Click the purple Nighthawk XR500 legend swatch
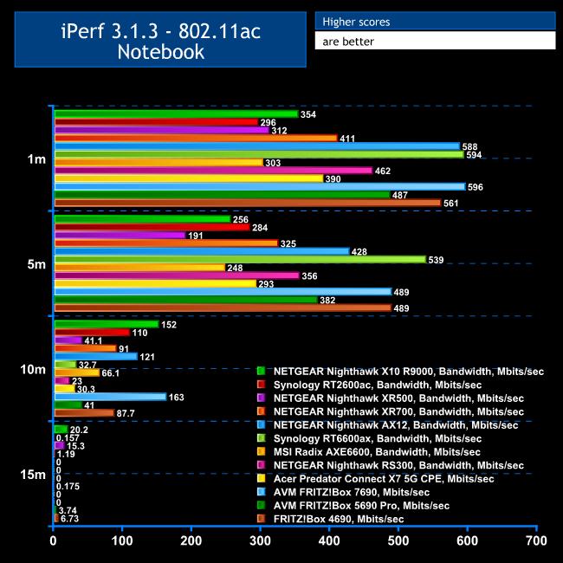This screenshot has width=563, height=563. (261, 398)
